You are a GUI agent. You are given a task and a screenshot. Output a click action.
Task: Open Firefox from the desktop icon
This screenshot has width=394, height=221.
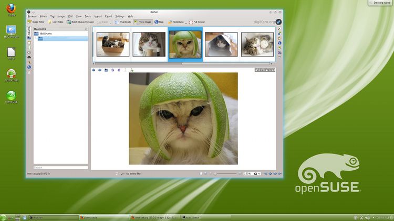(11, 9)
